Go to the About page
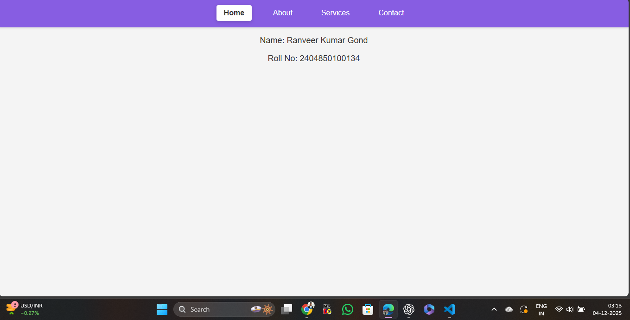Screen dimensions: 630x320 [x=282, y=13]
